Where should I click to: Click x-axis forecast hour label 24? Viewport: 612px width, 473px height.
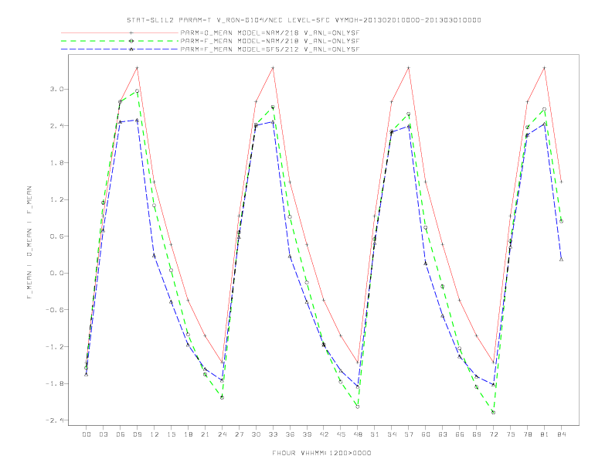pyautogui.click(x=222, y=434)
